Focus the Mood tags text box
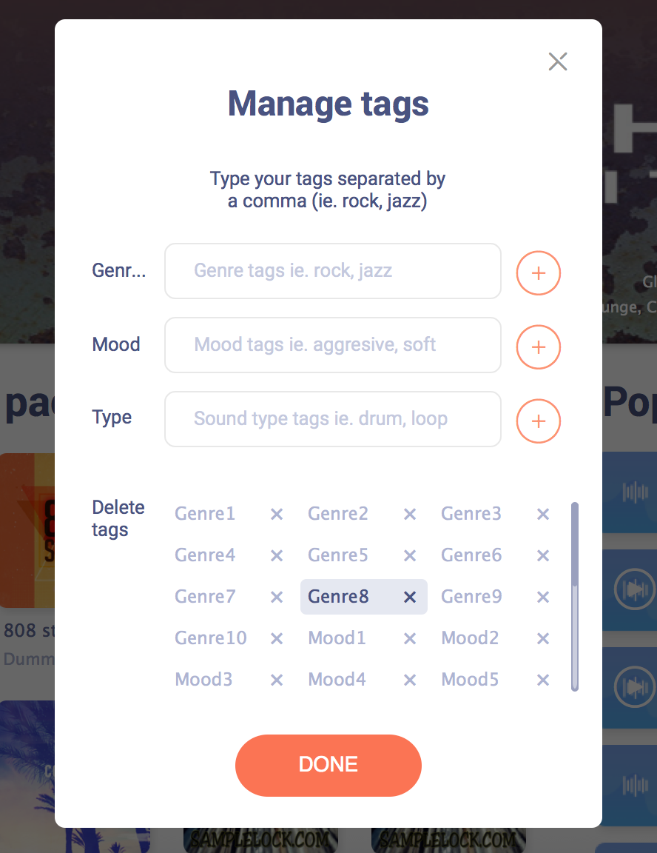 coord(333,345)
